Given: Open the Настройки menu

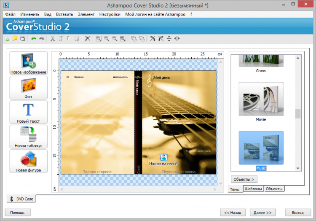Looking at the screenshot, I should click(110, 14).
